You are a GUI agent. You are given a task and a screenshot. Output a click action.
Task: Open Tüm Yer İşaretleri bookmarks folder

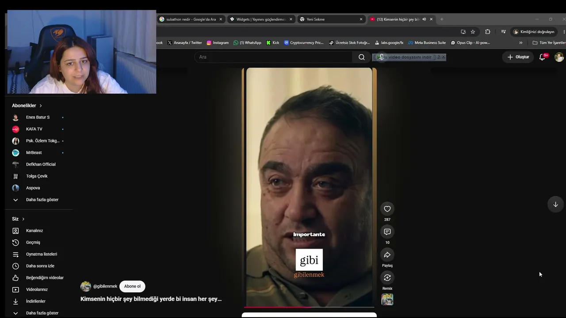tap(549, 43)
